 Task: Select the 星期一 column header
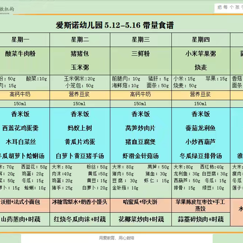pos(20,40)
